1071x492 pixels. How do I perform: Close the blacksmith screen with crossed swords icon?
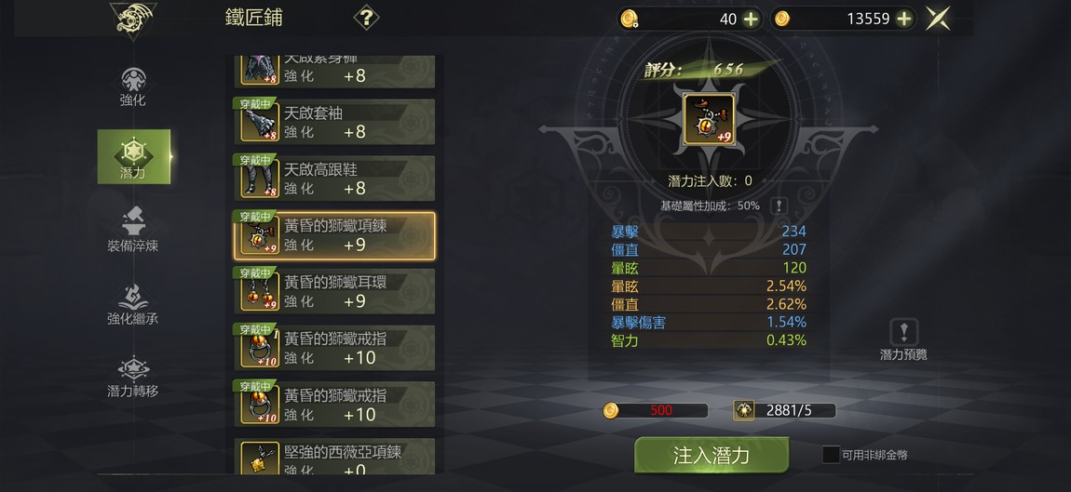938,19
